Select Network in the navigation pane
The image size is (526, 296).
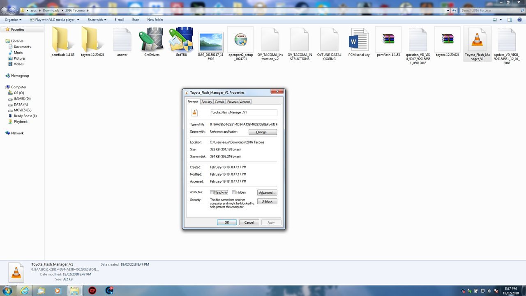click(17, 133)
